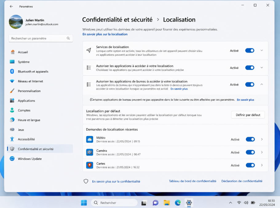Image resolution: width=280 pixels, height=208 pixels.
Task: Click the Cartes app icon
Action: pyautogui.click(x=90, y=165)
